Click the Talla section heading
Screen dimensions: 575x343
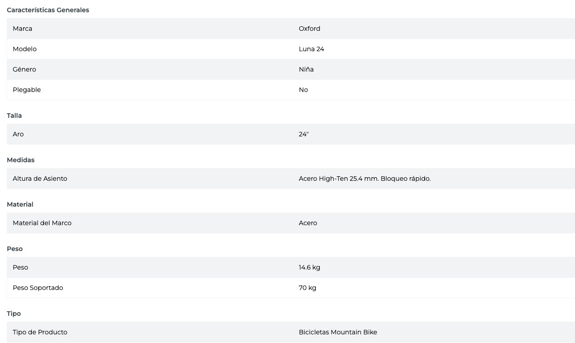pyautogui.click(x=14, y=116)
